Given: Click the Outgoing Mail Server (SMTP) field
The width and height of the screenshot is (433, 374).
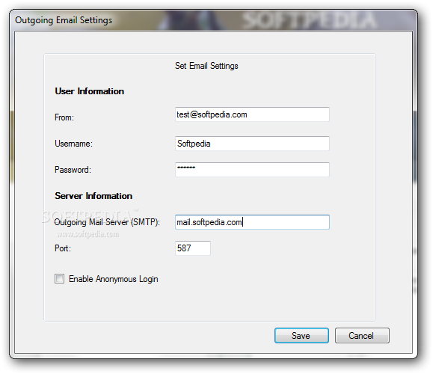Looking at the screenshot, I should pyautogui.click(x=252, y=222).
